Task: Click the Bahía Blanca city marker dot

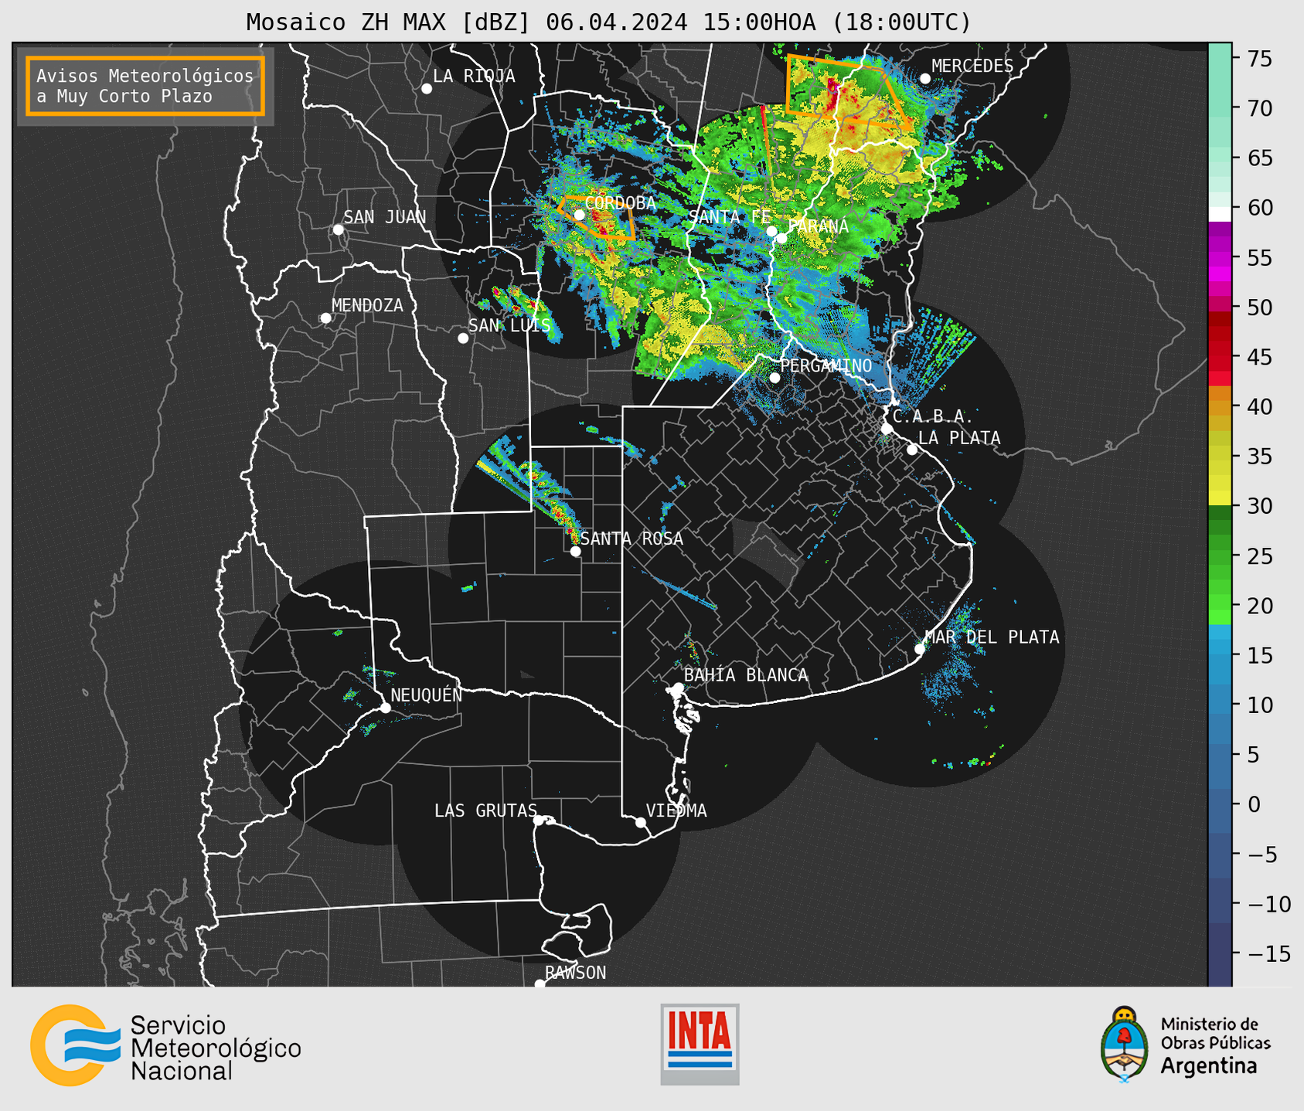Action: pos(678,688)
